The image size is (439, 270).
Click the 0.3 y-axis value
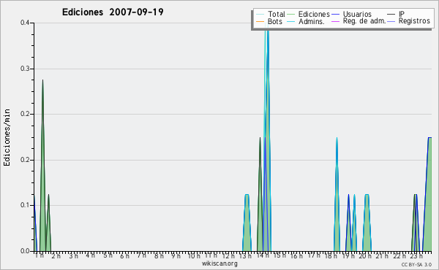[25, 69]
